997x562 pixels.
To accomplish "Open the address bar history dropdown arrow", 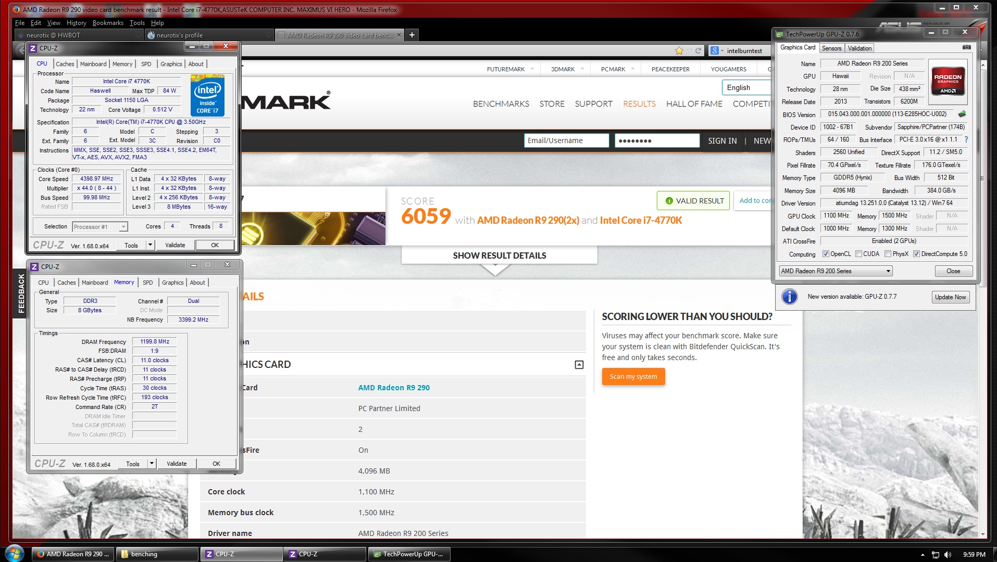I will 689,50.
